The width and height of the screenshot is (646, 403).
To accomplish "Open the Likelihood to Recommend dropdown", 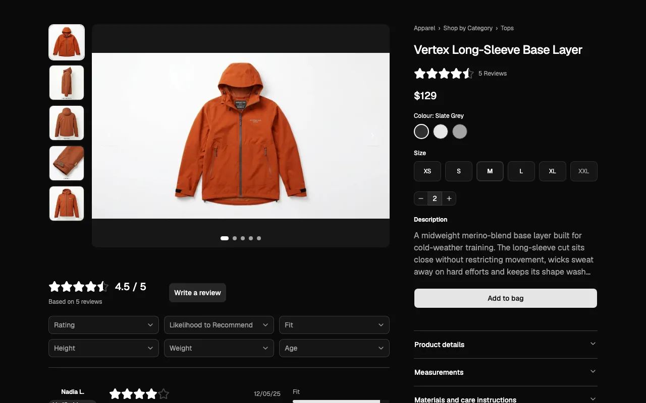I will point(219,325).
